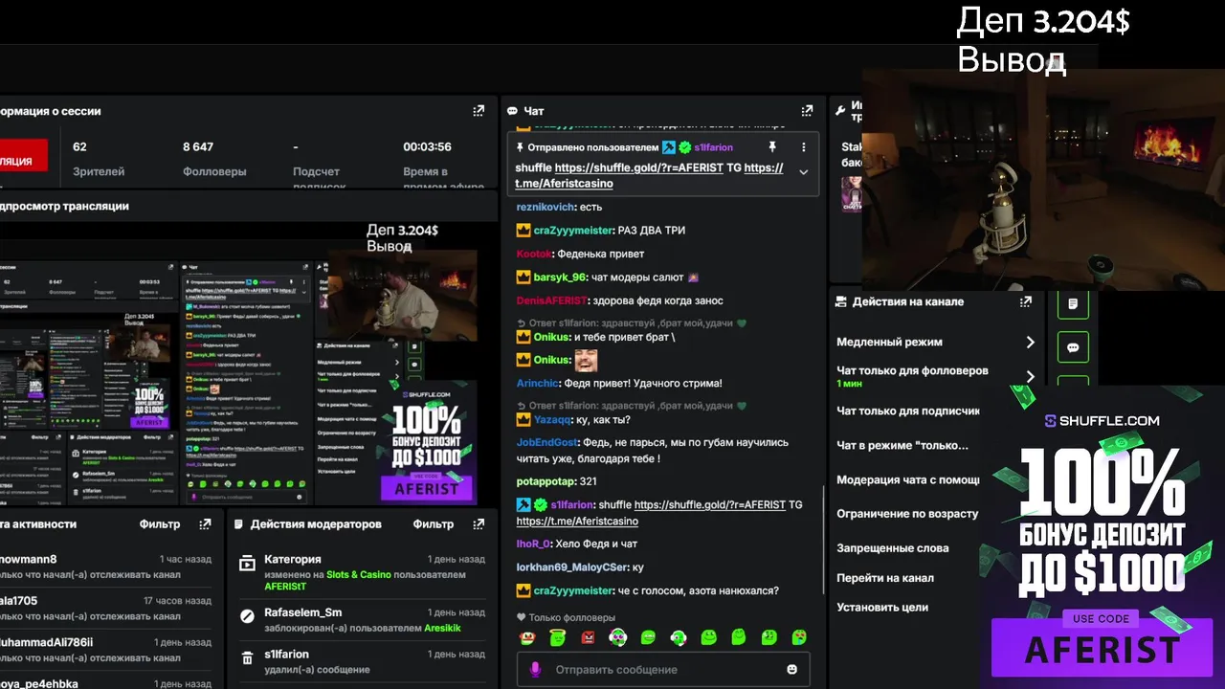Click username DenisAFERIST in chat
This screenshot has height=689, width=1225.
[x=551, y=300]
